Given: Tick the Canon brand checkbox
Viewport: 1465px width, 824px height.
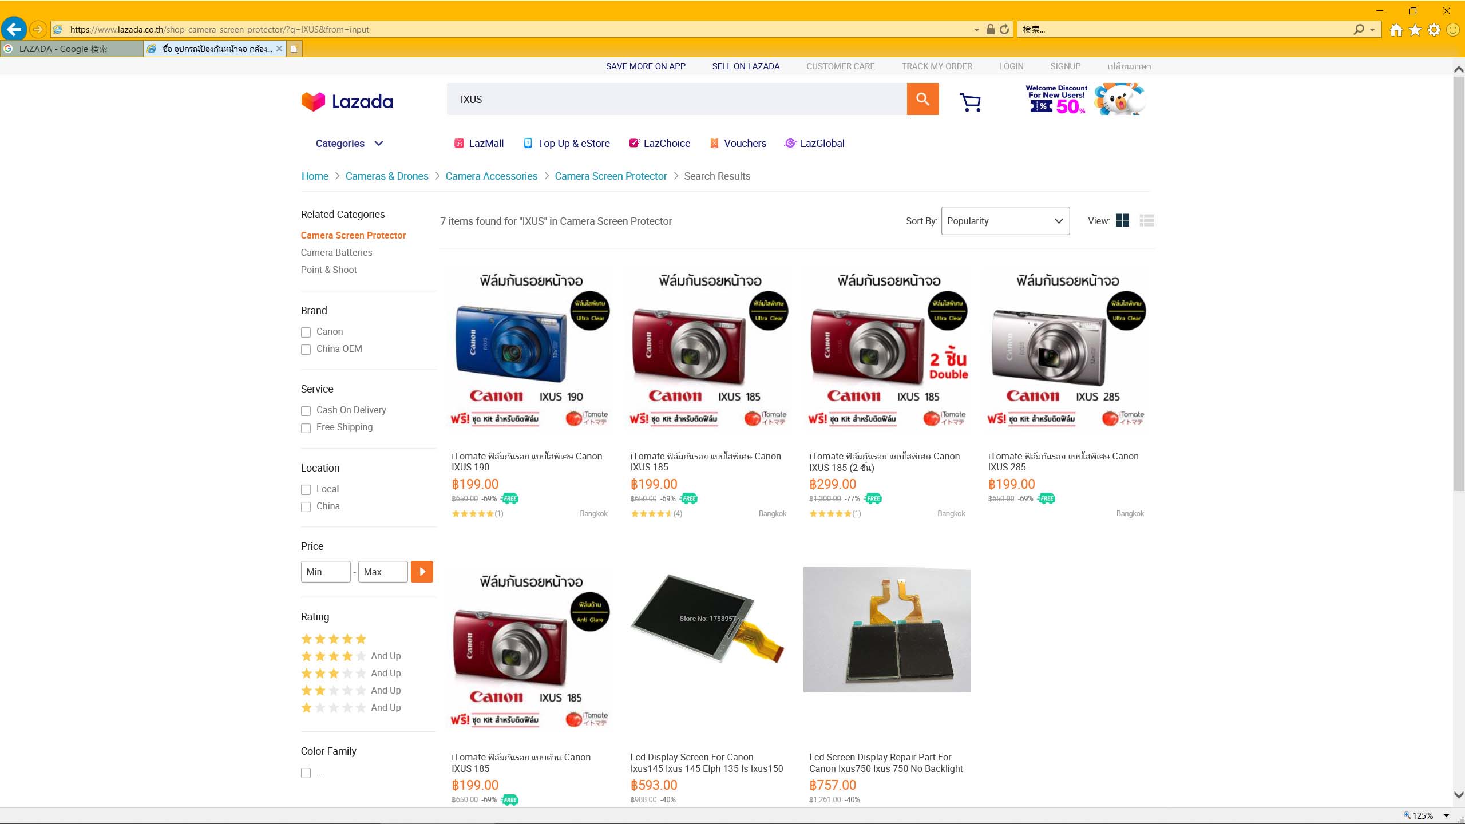Looking at the screenshot, I should point(306,332).
